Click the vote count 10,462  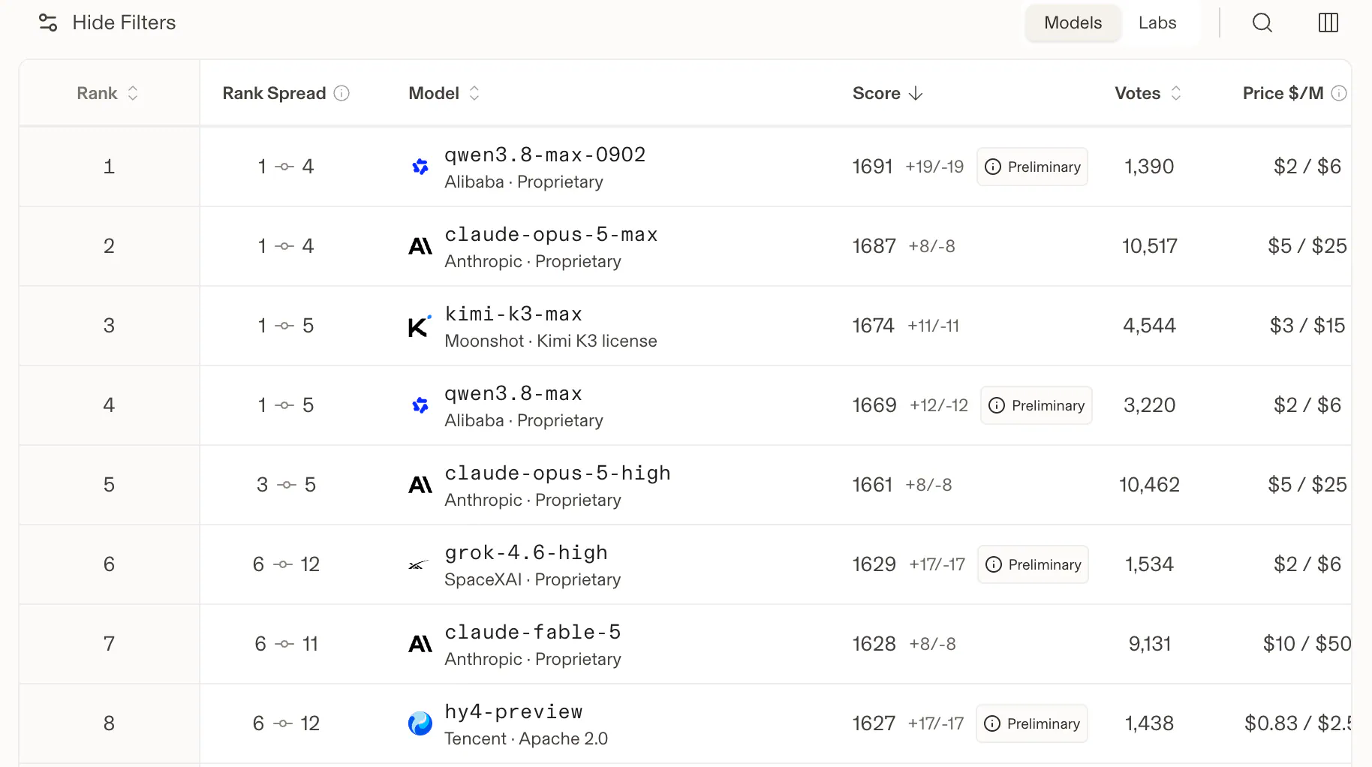click(x=1149, y=485)
